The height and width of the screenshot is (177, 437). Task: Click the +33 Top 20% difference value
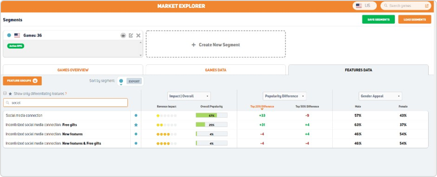[x=262, y=115]
